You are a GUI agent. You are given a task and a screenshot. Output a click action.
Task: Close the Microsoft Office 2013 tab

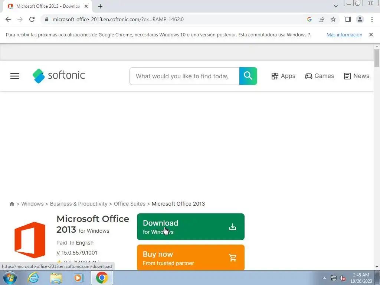pyautogui.click(x=86, y=6)
